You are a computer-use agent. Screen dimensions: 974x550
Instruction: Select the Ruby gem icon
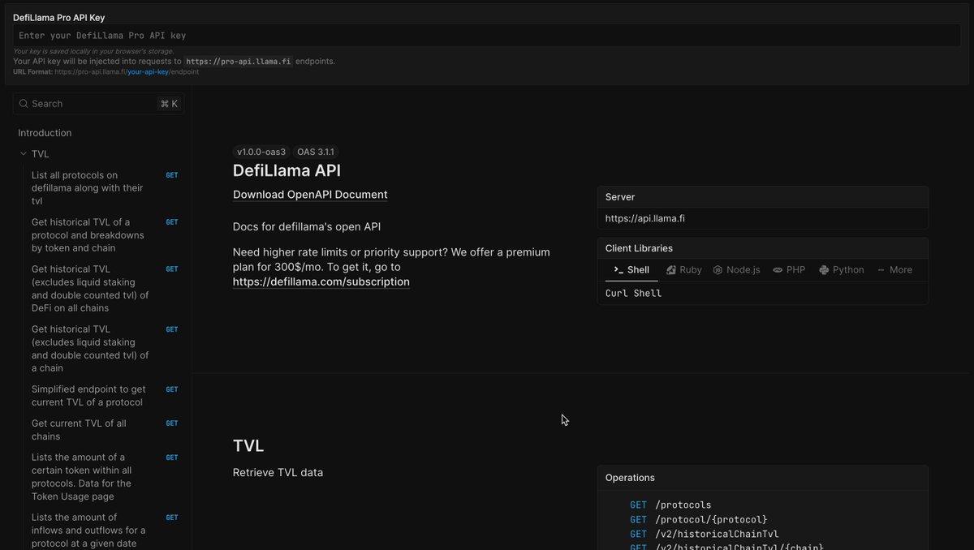coord(671,270)
